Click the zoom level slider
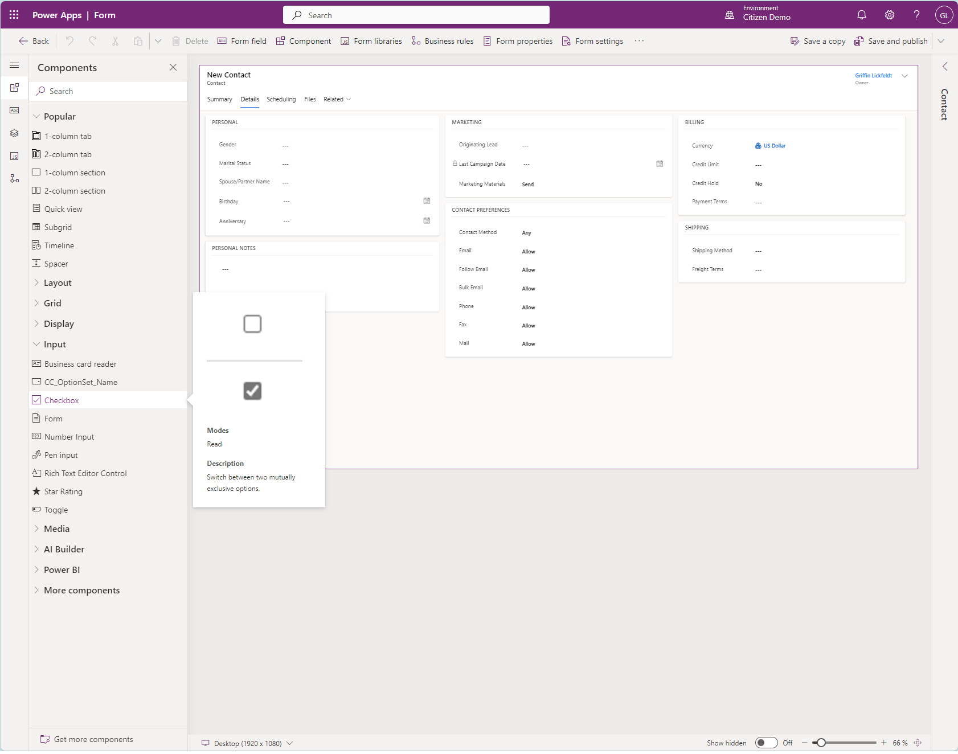958x754 pixels. coord(822,743)
